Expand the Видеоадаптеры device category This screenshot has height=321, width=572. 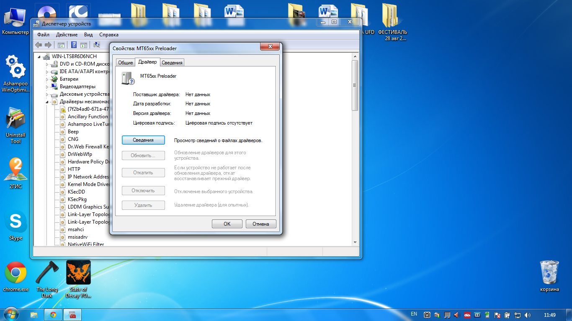point(47,87)
